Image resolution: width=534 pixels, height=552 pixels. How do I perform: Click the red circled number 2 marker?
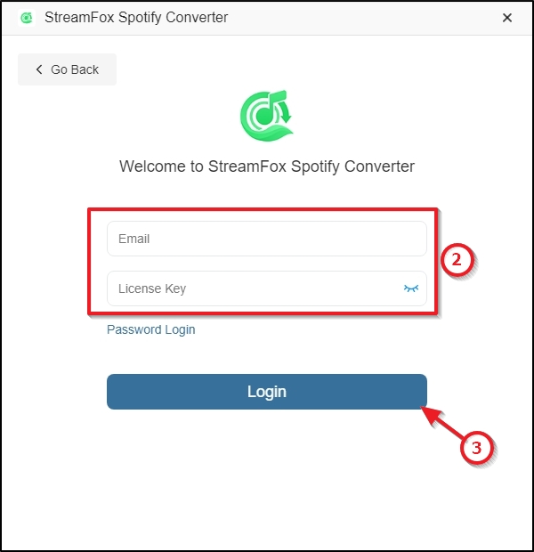457,260
